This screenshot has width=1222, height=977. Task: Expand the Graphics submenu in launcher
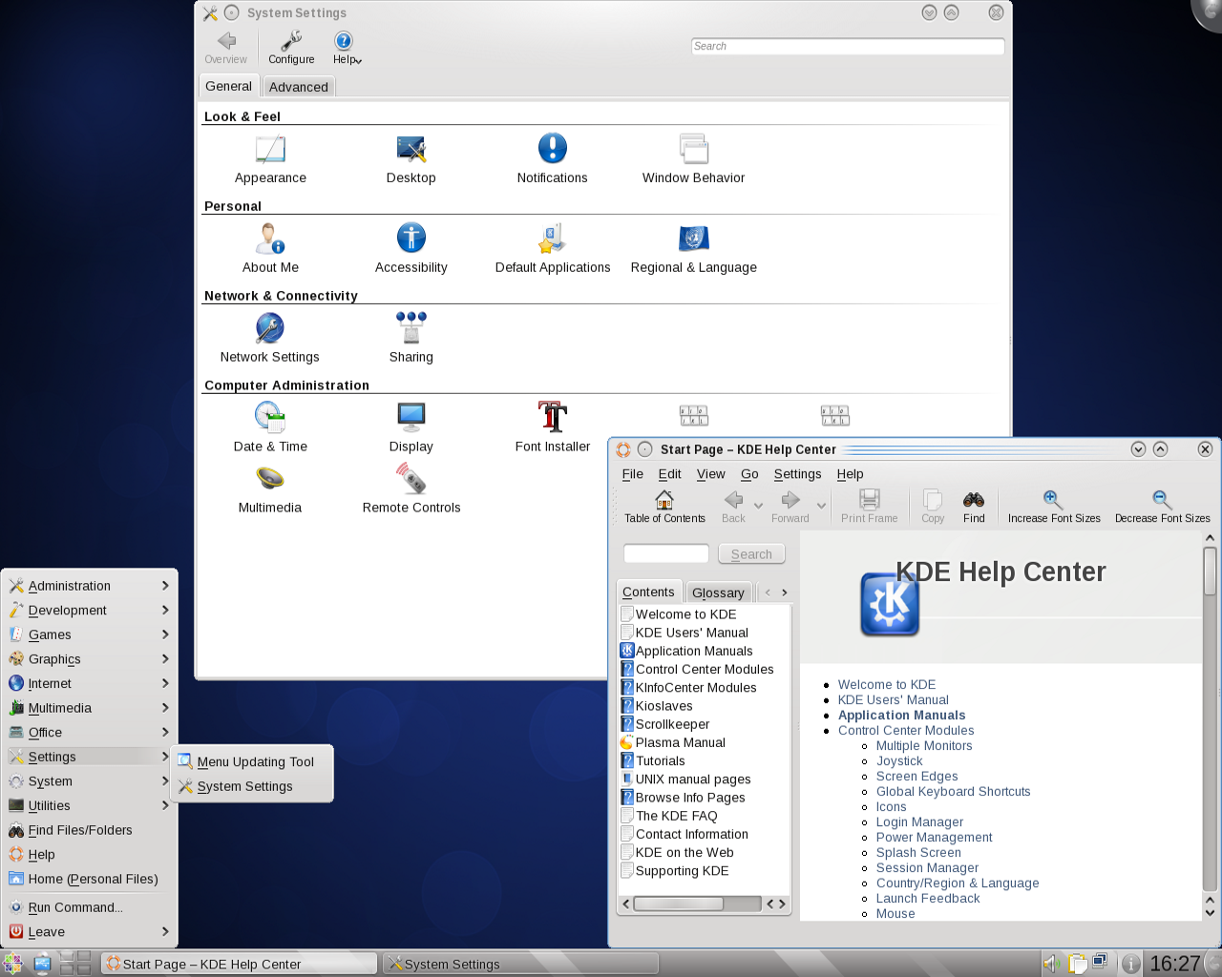click(89, 659)
